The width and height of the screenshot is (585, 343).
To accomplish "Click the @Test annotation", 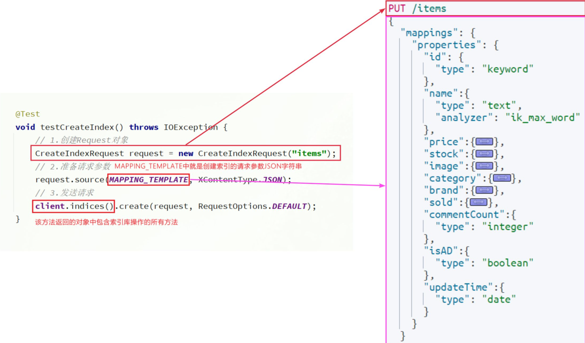I will pos(28,114).
